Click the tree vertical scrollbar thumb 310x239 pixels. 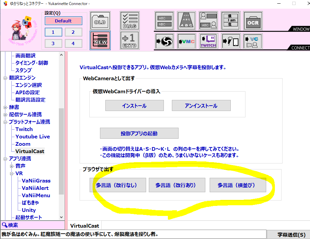click(x=61, y=151)
